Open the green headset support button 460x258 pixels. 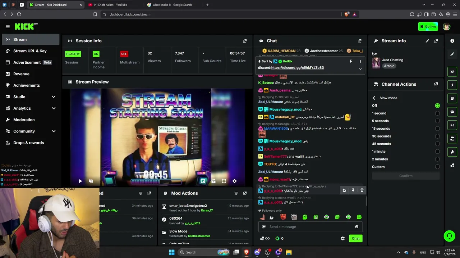click(x=449, y=236)
